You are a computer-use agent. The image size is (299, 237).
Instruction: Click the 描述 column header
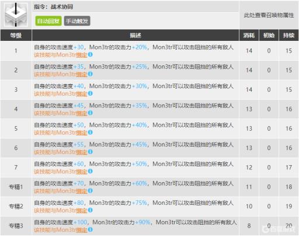pyautogui.click(x=135, y=35)
